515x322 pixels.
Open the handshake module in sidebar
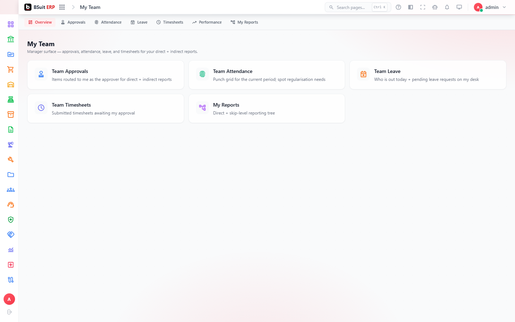(x=11, y=235)
